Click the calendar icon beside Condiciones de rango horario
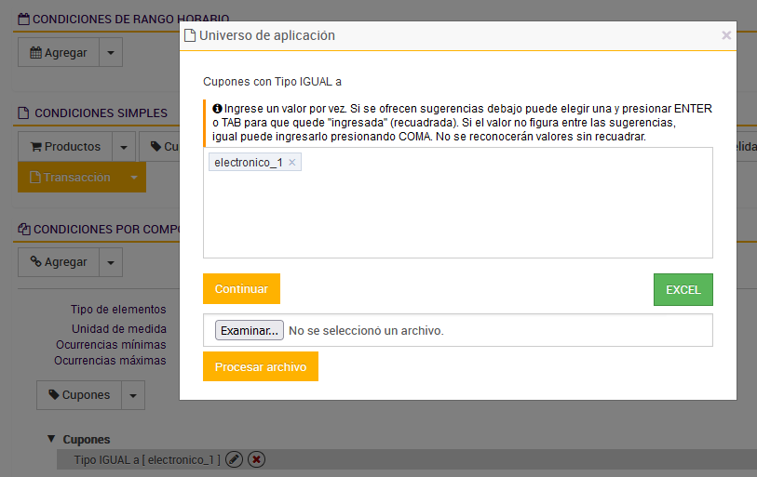Screen dimensions: 757x477 point(23,19)
